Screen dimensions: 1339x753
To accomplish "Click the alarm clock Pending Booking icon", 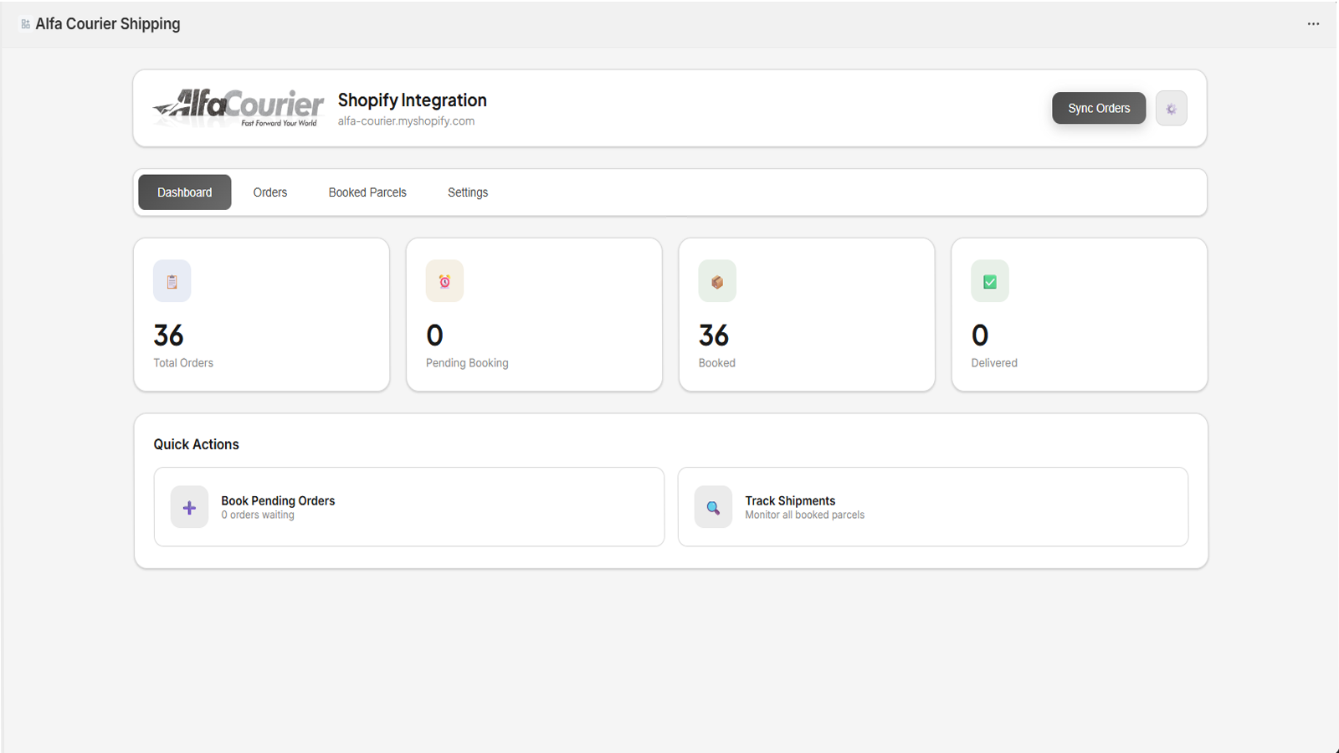I will pos(444,282).
